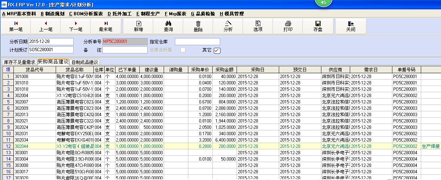Go to first record 第一笔
441x180 pixels.
click(16, 26)
